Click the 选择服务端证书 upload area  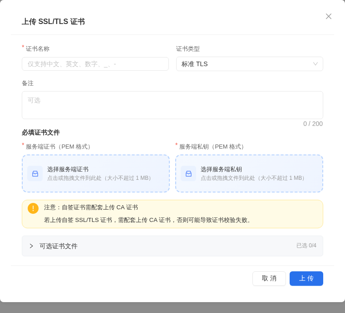coord(96,173)
